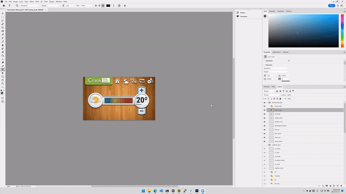
Task: Collapse the thermostat_layer group
Action: coord(267,103)
